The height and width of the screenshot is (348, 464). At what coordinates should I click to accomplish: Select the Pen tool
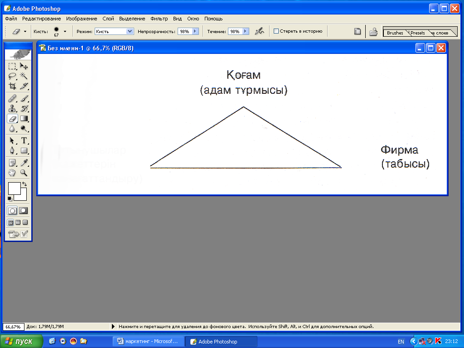click(12, 150)
